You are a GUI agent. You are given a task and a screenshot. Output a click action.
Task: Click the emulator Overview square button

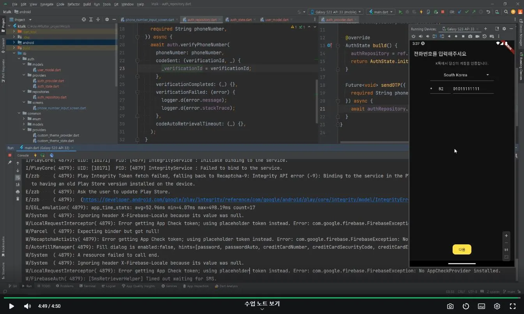pyautogui.click(x=463, y=36)
